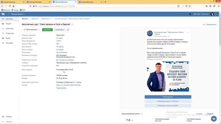Open the ad preview post options menu
Screen dimensions: 221x124
[x=188, y=33]
